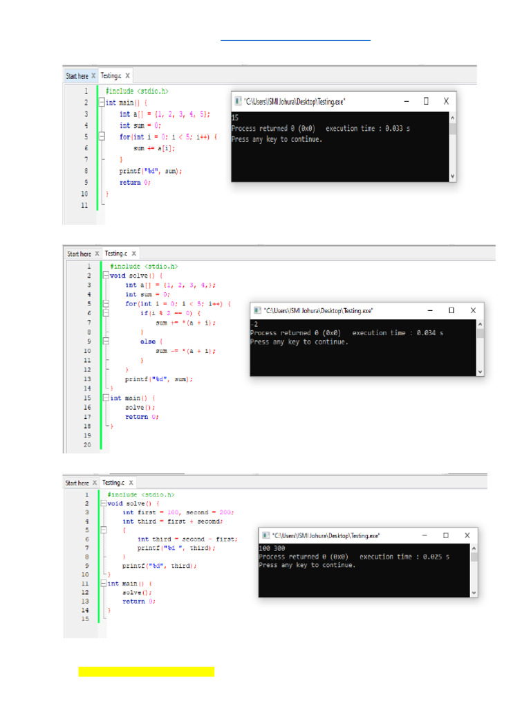Maximize the console window showing 15
Viewport: 531px width, 709px height.
(426, 101)
